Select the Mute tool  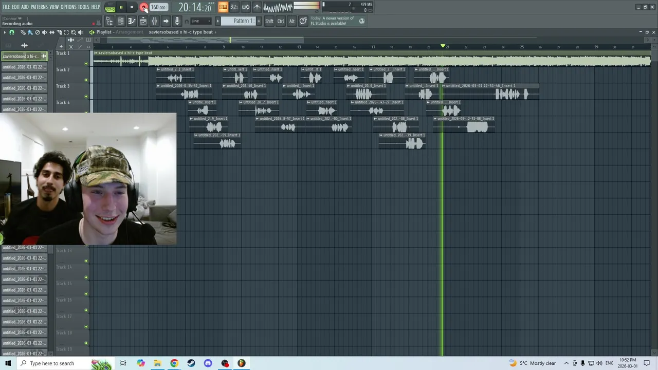pos(45,32)
